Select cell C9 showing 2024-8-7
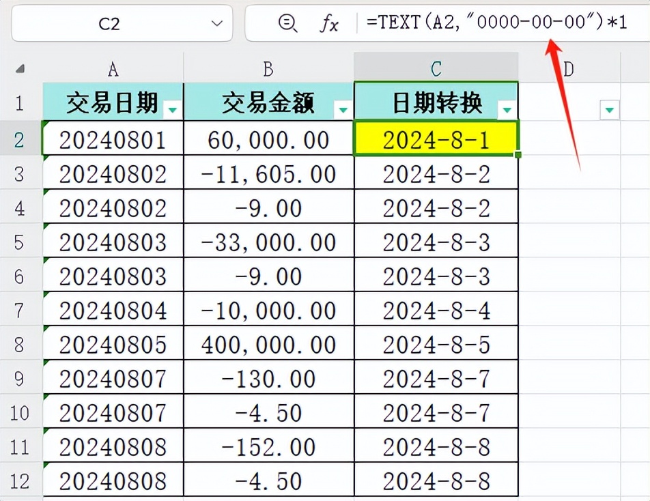Image resolution: width=650 pixels, height=501 pixels. click(x=436, y=377)
